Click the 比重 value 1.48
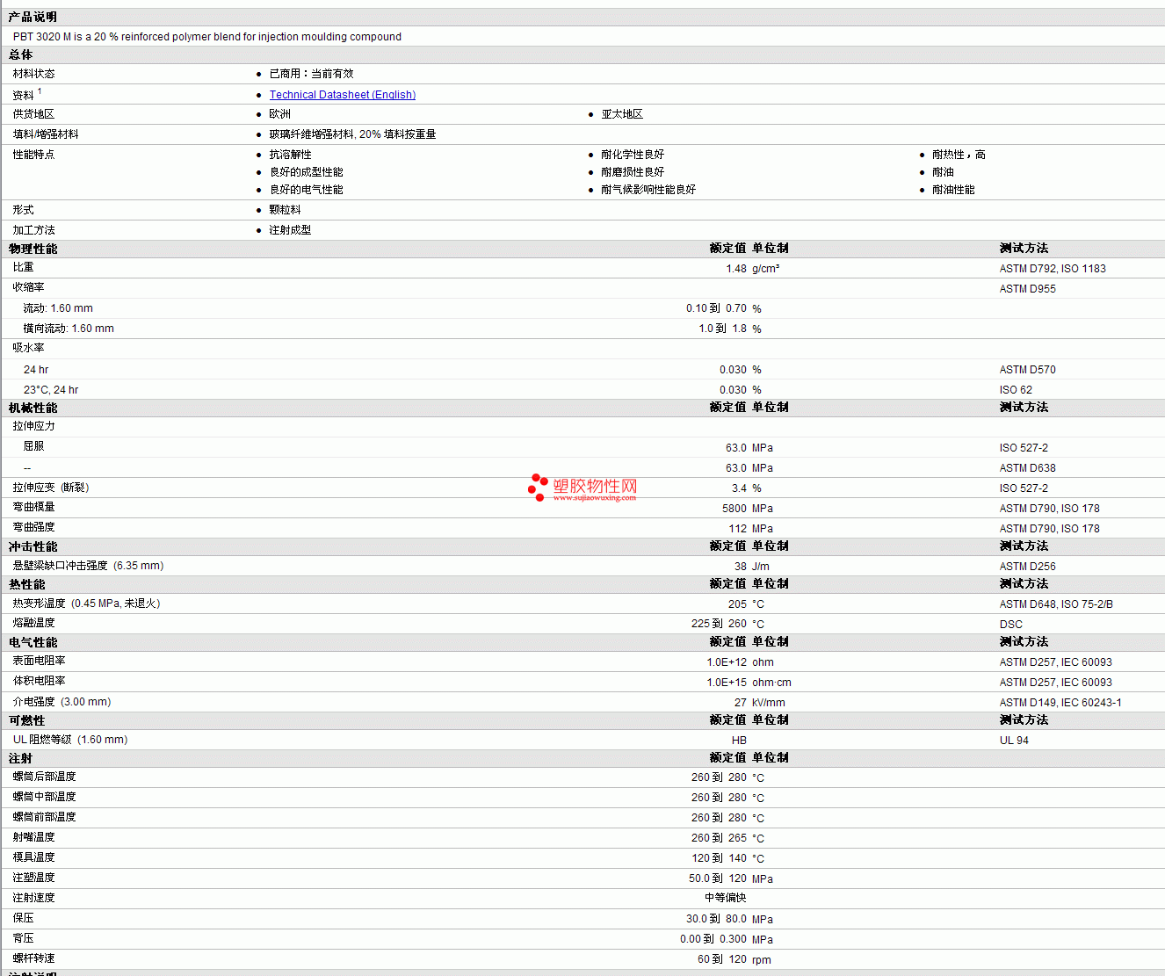Image resolution: width=1165 pixels, height=976 pixels. click(x=735, y=269)
